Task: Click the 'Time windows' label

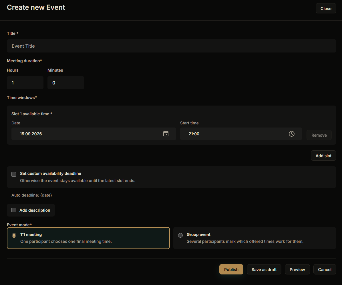Action: tap(22, 98)
